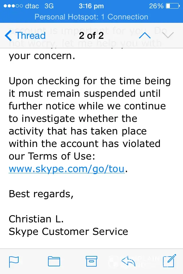Tap the reply arrow icon
The image size is (183, 274).
pos(128,261)
